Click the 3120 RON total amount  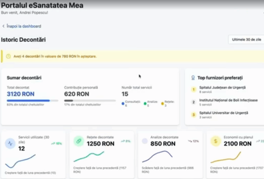[21, 94]
